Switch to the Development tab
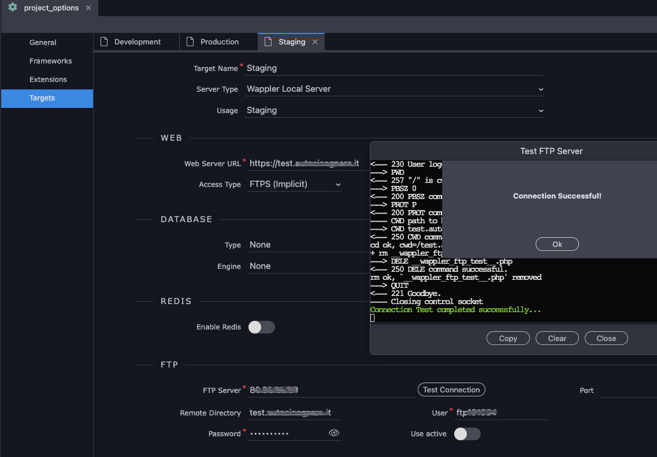The height and width of the screenshot is (457, 657). tap(137, 42)
